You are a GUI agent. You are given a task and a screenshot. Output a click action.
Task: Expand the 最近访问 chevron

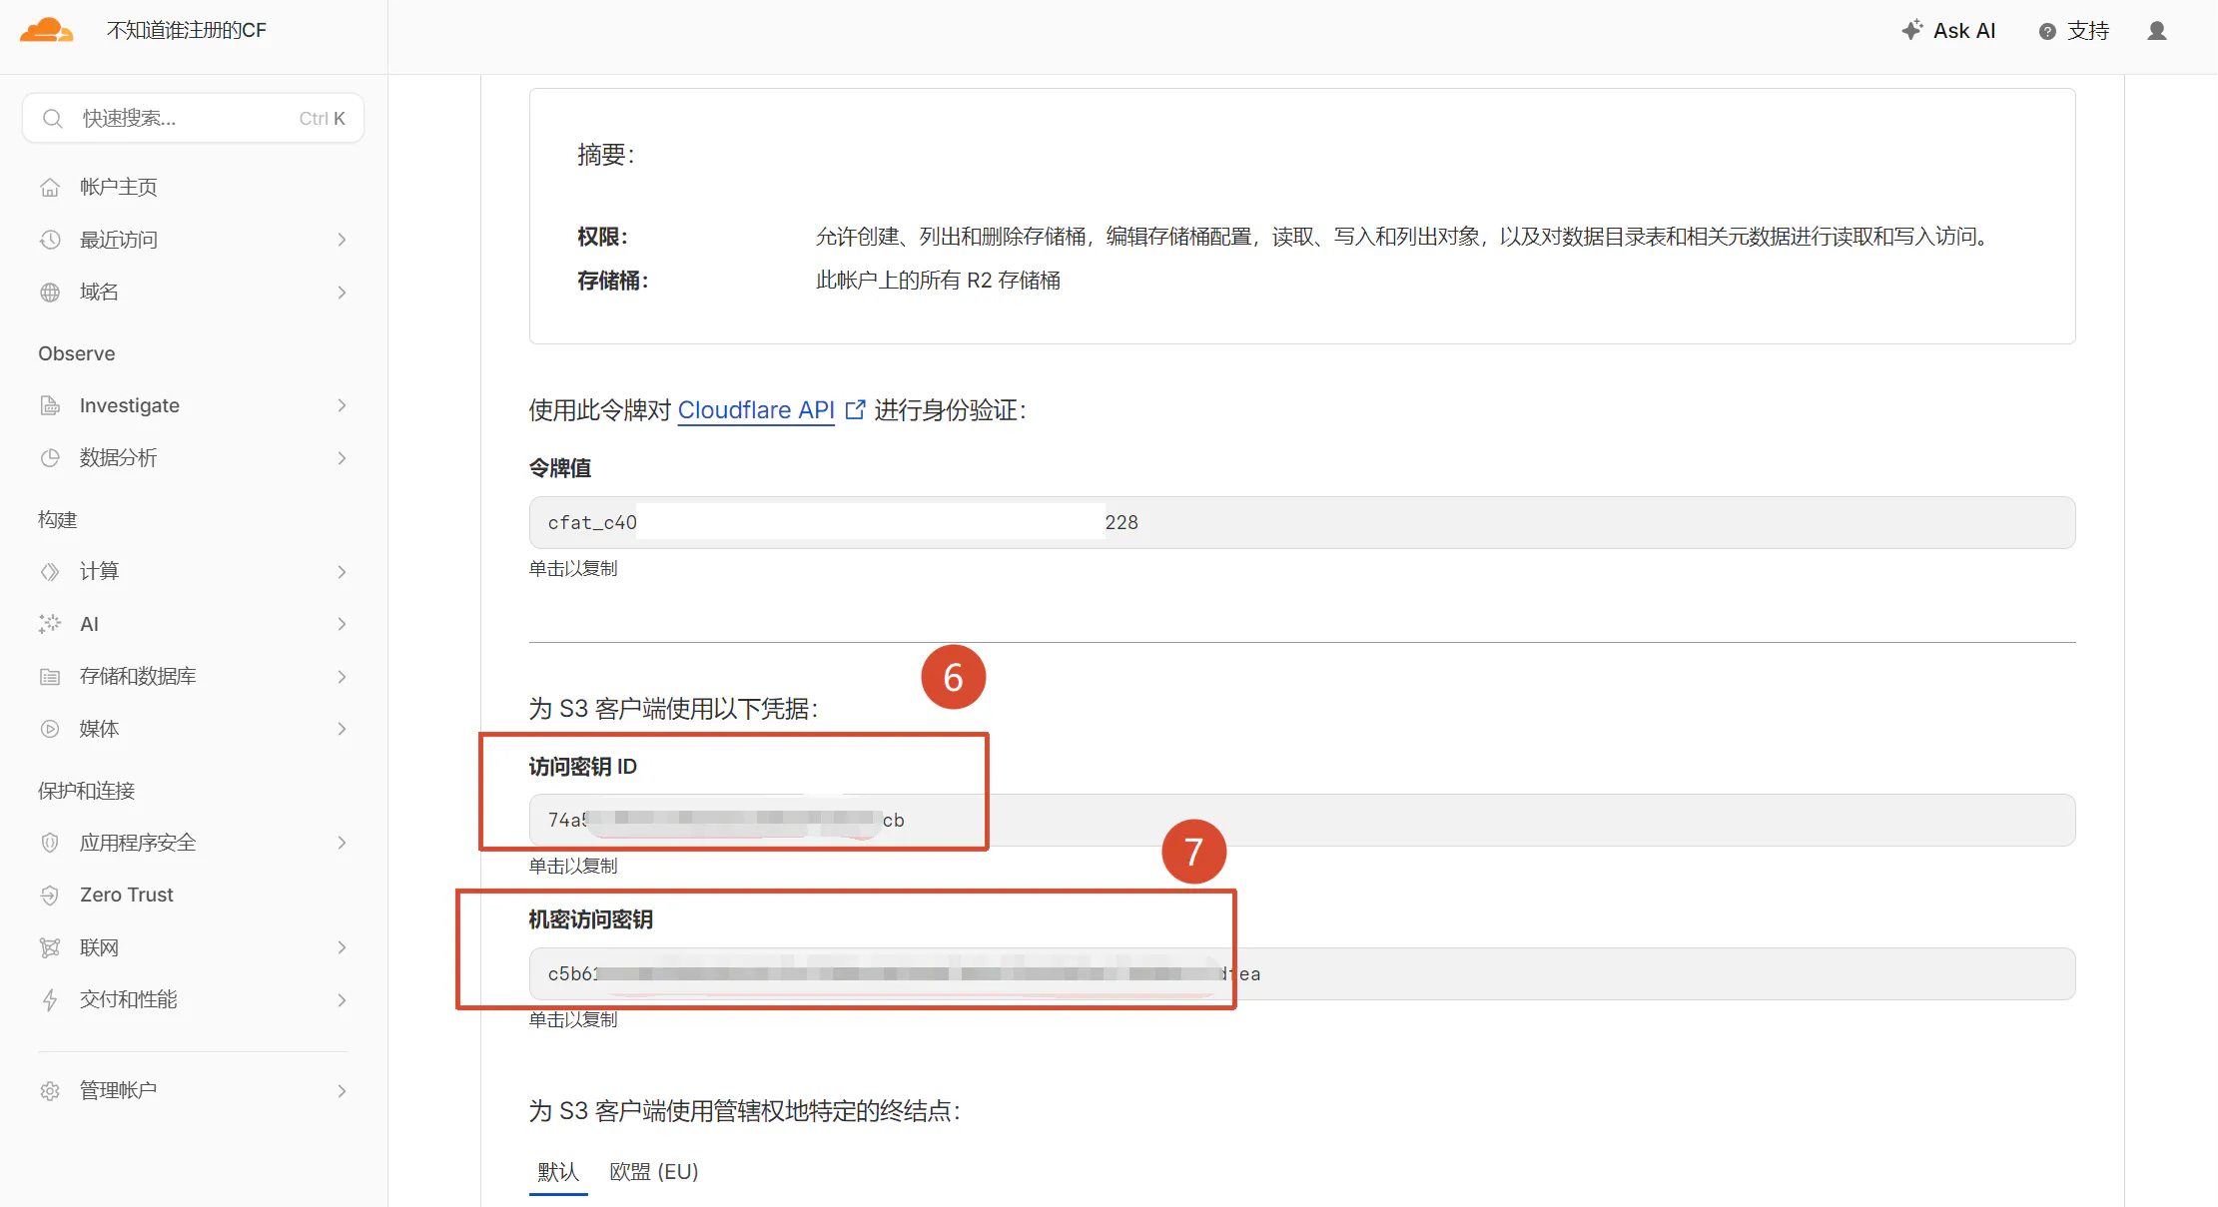click(342, 240)
